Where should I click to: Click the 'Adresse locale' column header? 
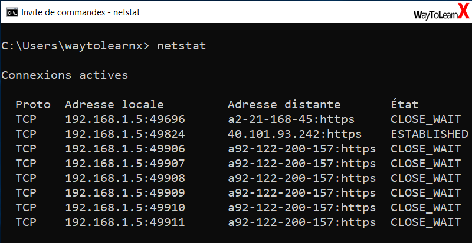click(x=114, y=105)
